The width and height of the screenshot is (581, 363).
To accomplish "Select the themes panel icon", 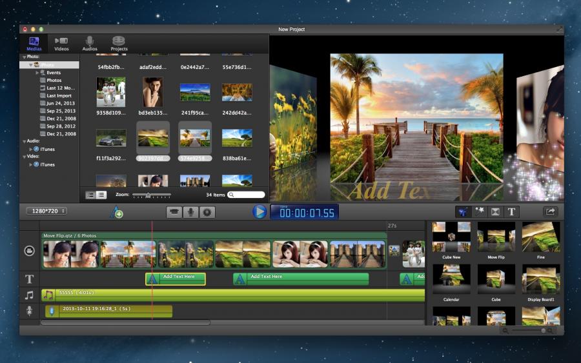I will click(462, 211).
